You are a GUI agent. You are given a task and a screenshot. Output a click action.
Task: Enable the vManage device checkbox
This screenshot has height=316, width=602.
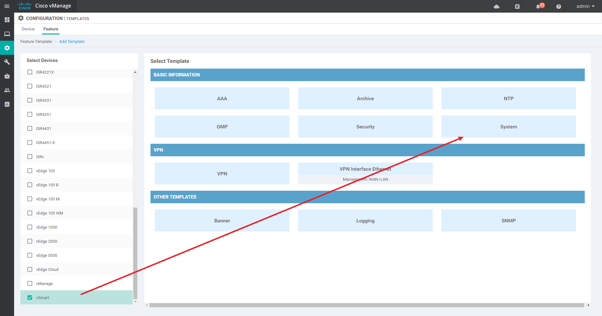tap(30, 283)
